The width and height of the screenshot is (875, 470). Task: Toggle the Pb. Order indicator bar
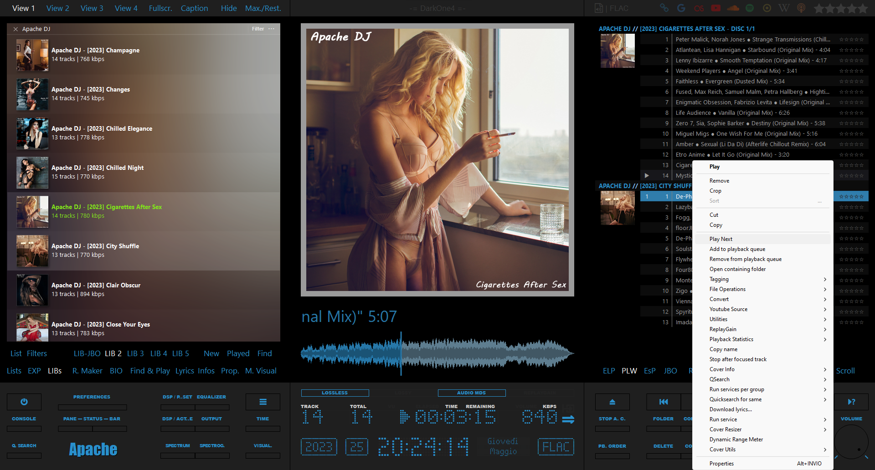point(612,456)
